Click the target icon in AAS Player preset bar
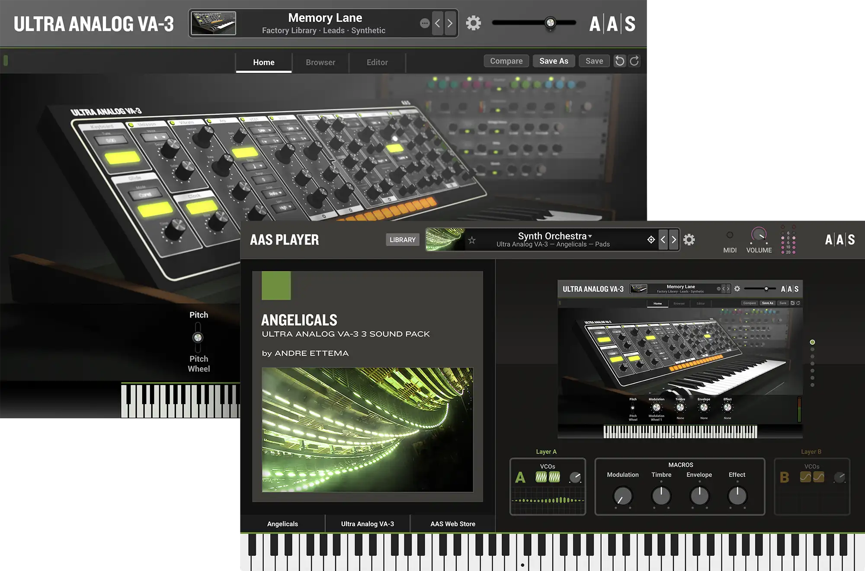This screenshot has height=571, width=865. pyautogui.click(x=651, y=239)
